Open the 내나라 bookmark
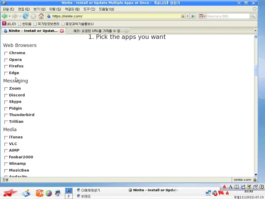This screenshot has width=265, height=199. (9, 24)
